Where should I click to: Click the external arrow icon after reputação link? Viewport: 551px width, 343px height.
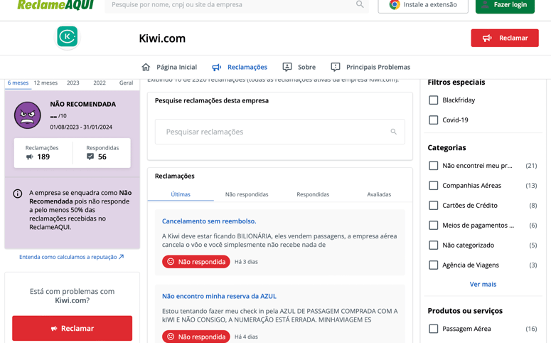click(x=122, y=257)
